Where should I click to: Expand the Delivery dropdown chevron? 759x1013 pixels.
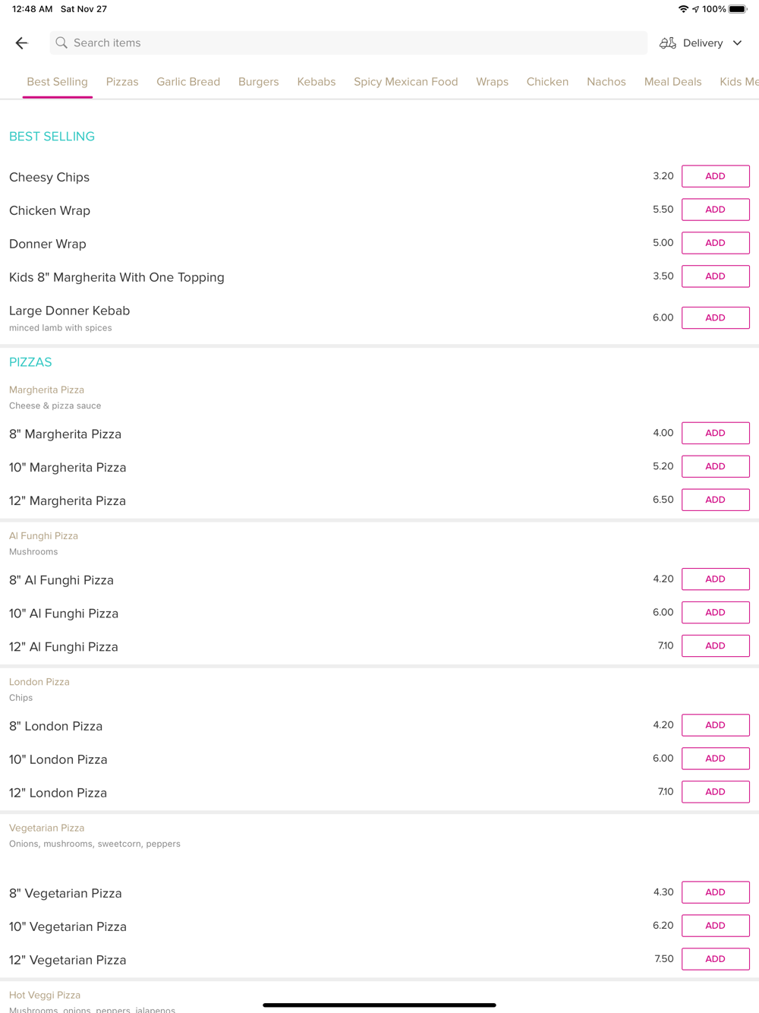737,43
